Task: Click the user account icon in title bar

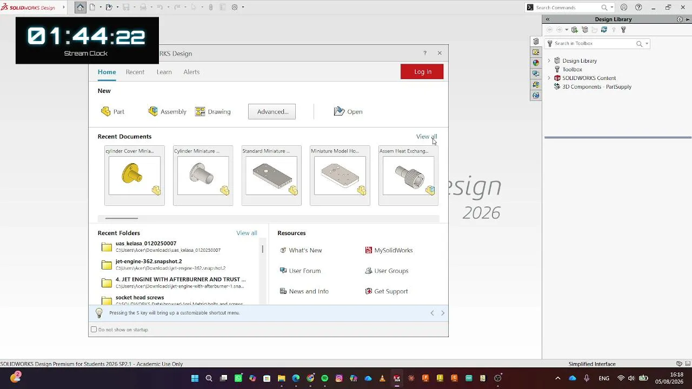Action: click(624, 7)
